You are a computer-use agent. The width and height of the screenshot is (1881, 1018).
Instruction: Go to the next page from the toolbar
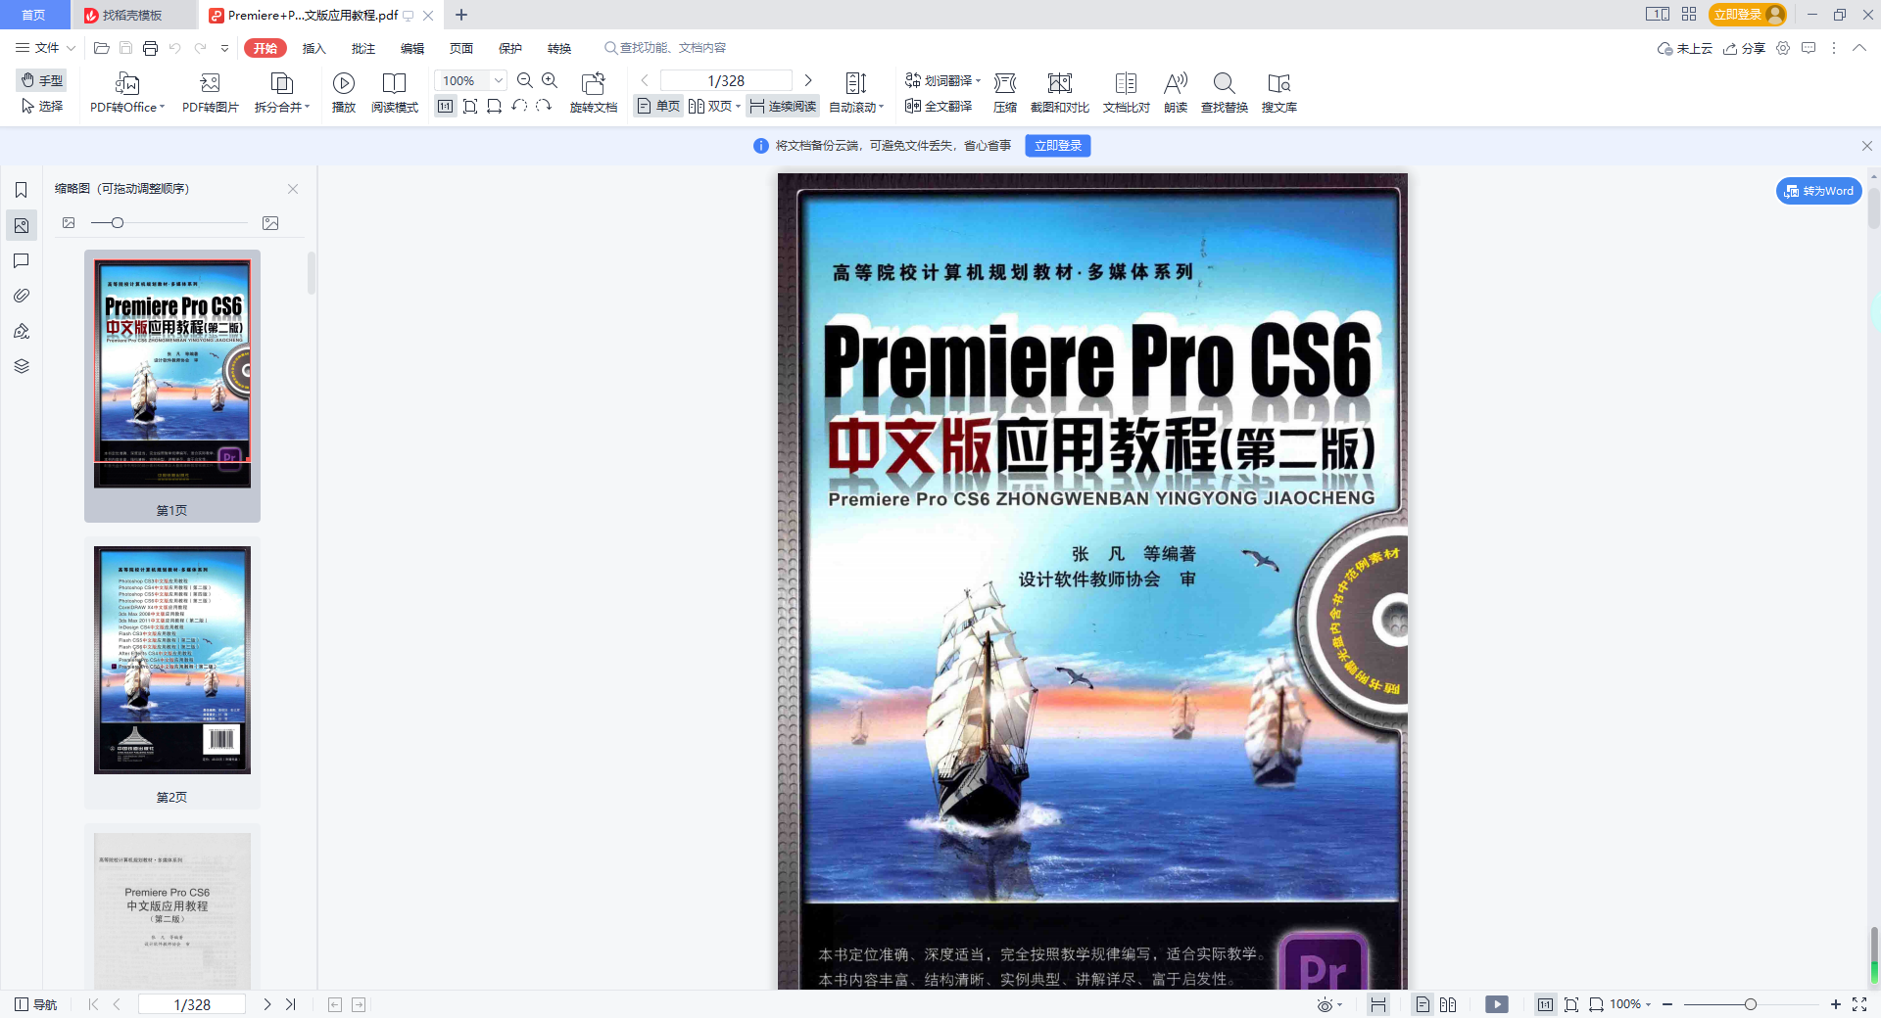(x=808, y=80)
